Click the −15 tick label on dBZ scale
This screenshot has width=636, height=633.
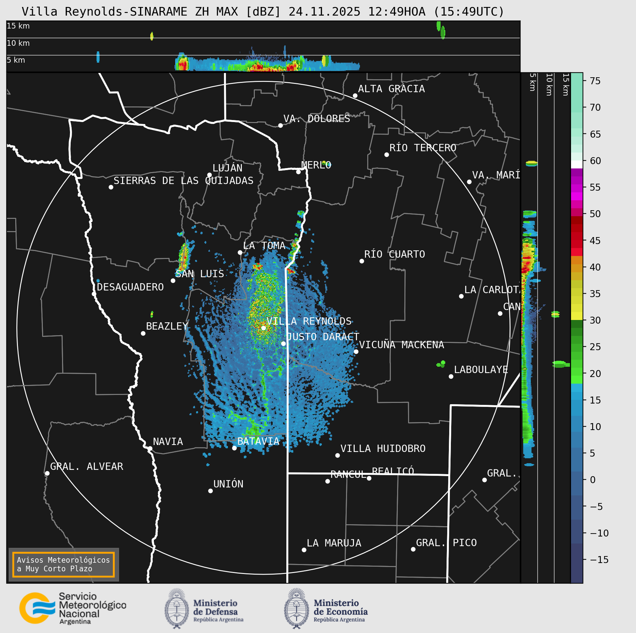tap(599, 560)
